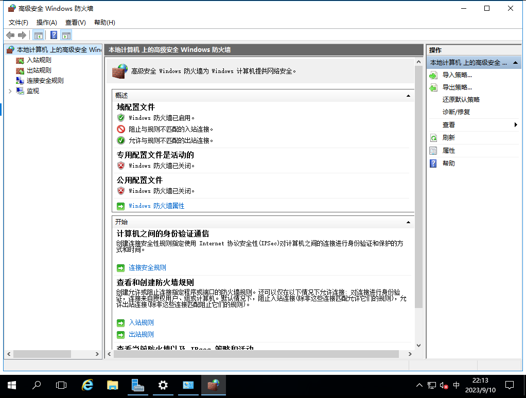Viewport: 526px width, 398px height.
Task: Open the 入站规则 link in center pane
Action: pos(141,322)
